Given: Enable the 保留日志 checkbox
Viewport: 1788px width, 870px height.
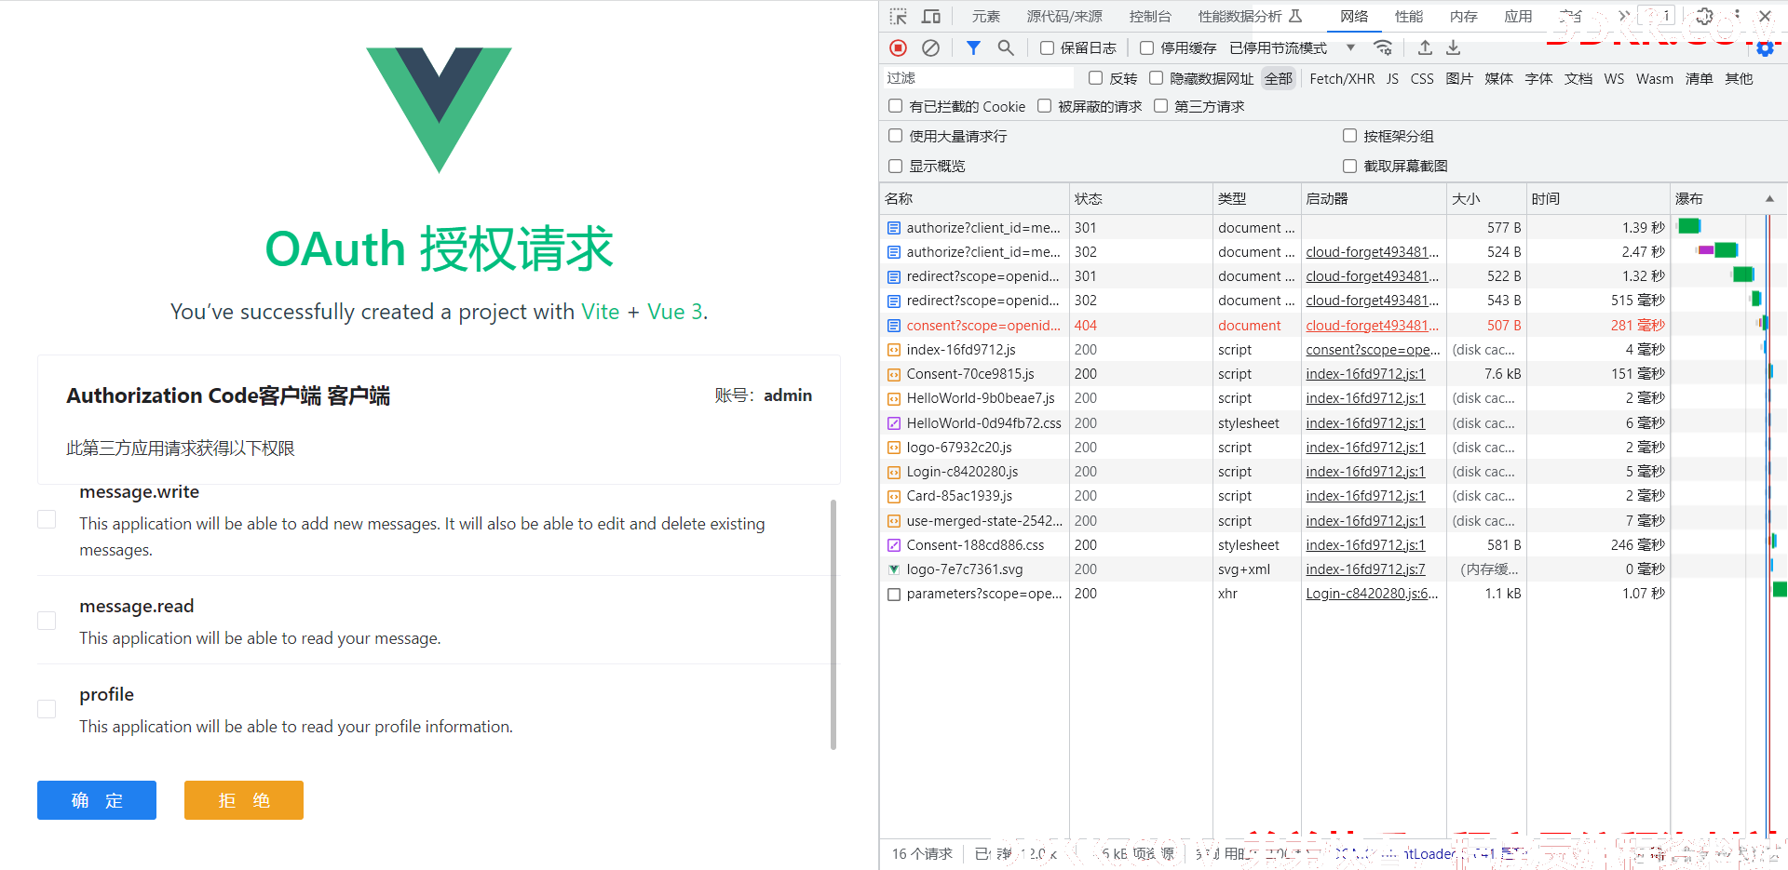Looking at the screenshot, I should 1048,47.
